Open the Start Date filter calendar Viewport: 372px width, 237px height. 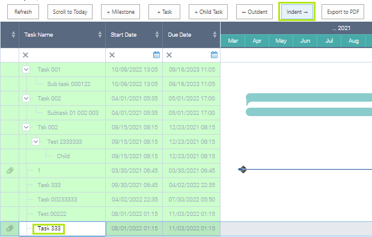(x=156, y=55)
